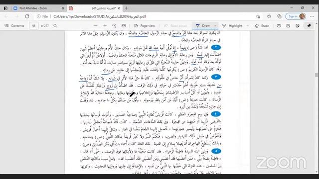
Task: Open the Favorites list
Action: (x=269, y=16)
